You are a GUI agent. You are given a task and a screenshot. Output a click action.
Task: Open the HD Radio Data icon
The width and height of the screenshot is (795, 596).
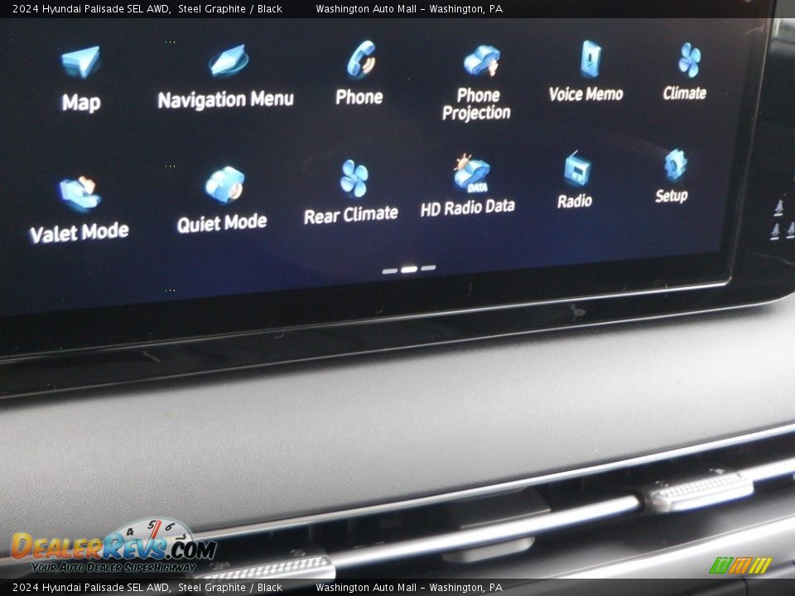[471, 173]
